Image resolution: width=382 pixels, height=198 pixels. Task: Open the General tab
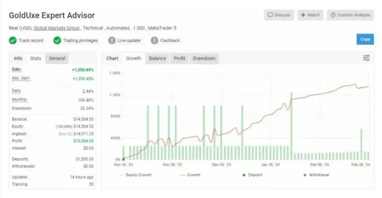(x=57, y=59)
